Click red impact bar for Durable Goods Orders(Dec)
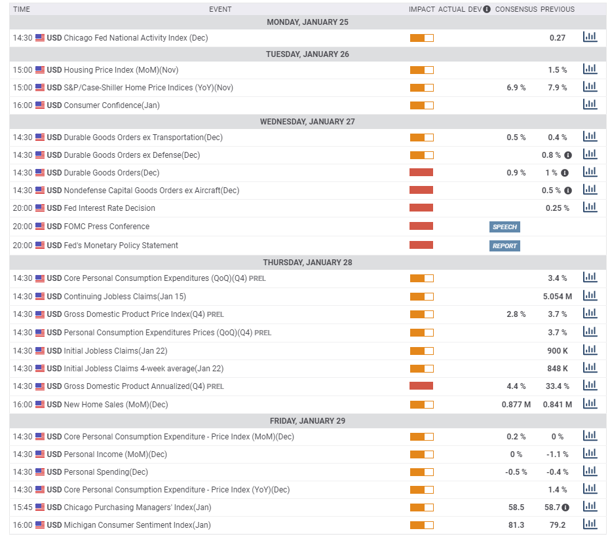 coord(421,173)
